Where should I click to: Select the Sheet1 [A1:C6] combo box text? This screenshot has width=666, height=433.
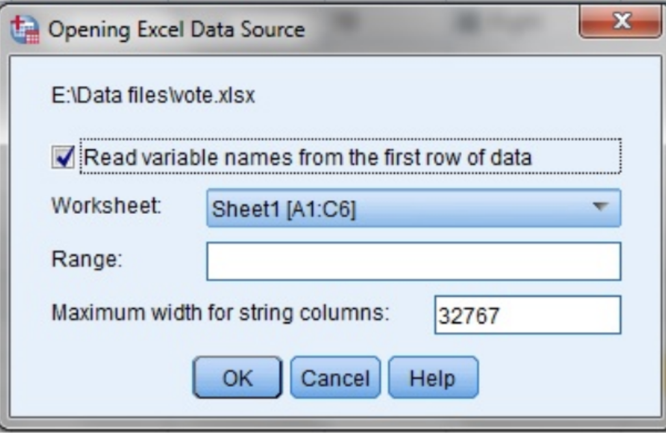tap(284, 209)
